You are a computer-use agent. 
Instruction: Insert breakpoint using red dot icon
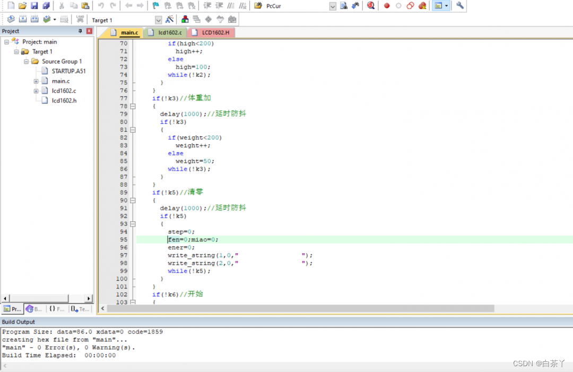click(x=387, y=6)
